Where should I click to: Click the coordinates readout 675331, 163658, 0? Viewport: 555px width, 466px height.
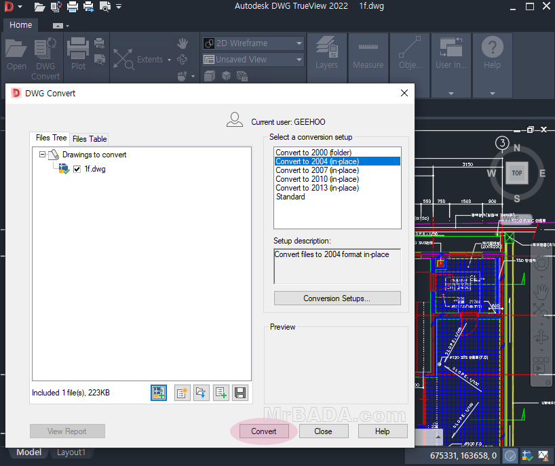tap(463, 456)
